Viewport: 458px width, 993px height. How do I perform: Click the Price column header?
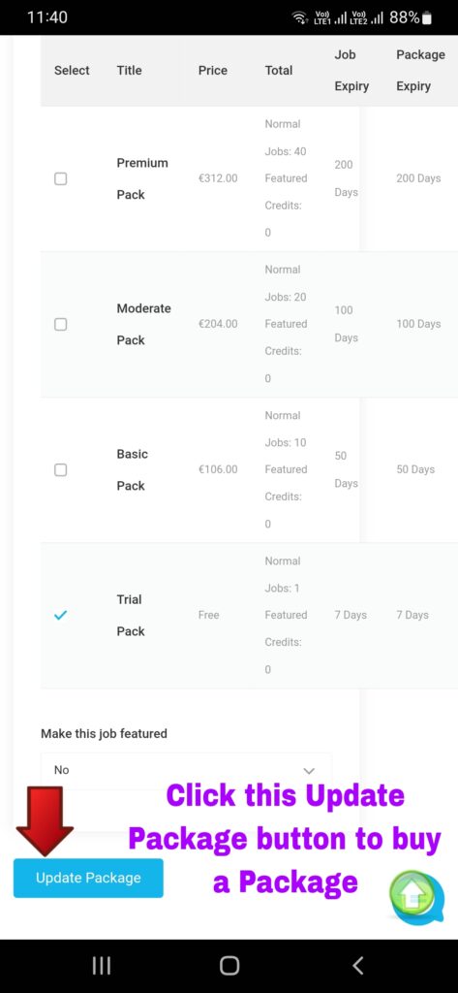coord(213,70)
